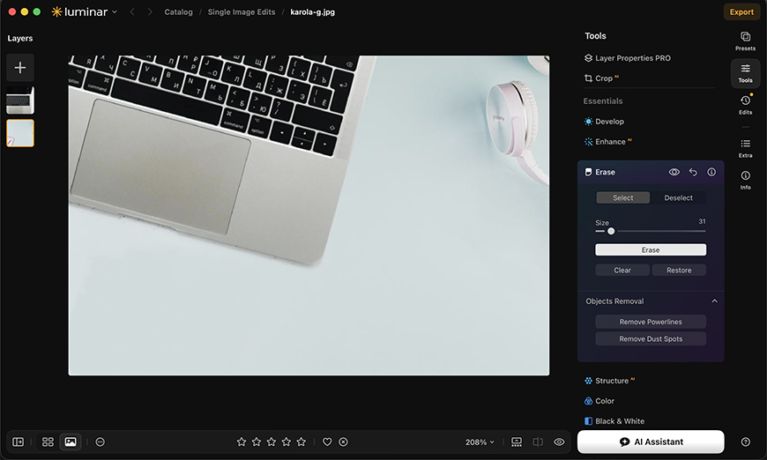The width and height of the screenshot is (767, 460).
Task: Go forward with the right arrow
Action: 150,11
